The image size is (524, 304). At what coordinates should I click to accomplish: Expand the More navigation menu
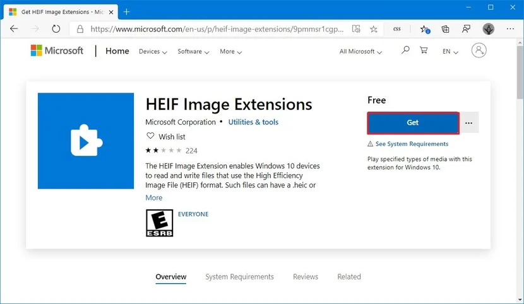tap(230, 51)
